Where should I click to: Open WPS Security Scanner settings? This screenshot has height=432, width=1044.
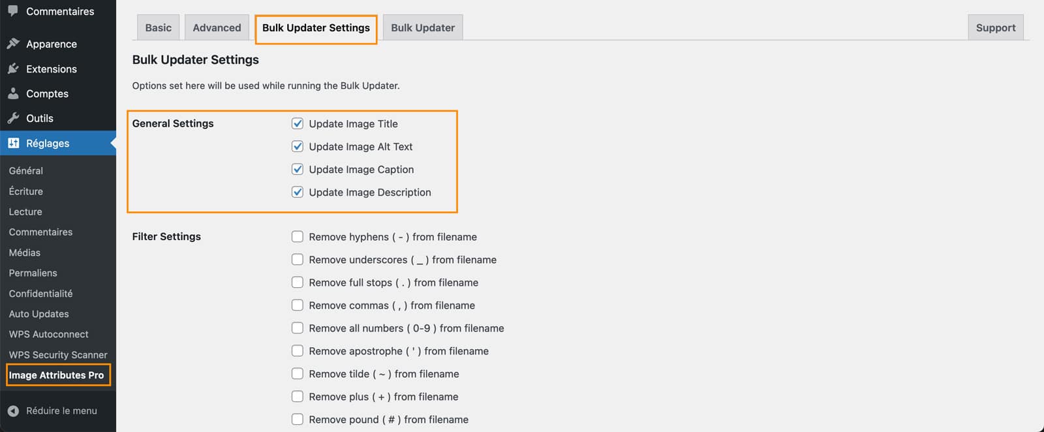click(x=58, y=355)
